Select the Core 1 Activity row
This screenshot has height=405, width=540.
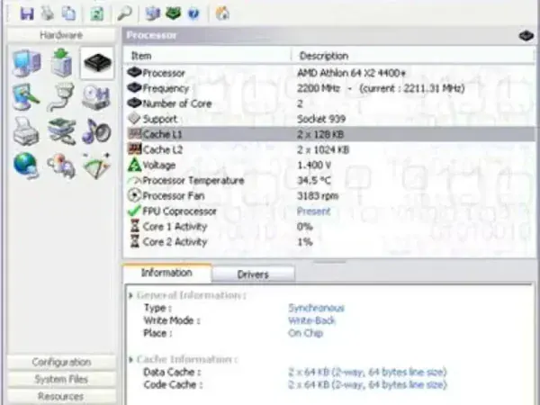point(328,226)
